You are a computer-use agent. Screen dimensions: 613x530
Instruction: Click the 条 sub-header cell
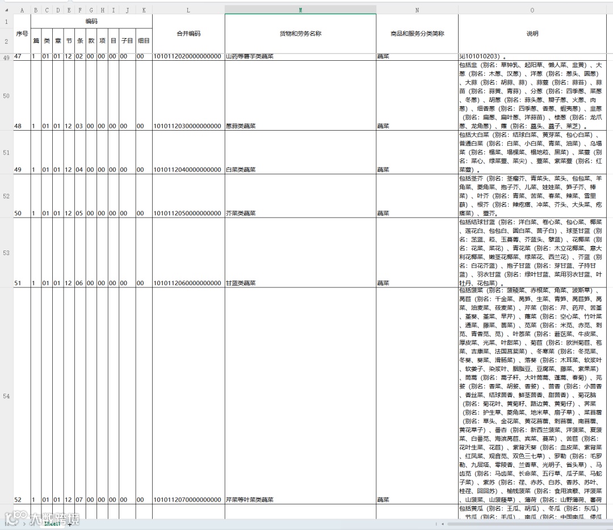[80, 41]
